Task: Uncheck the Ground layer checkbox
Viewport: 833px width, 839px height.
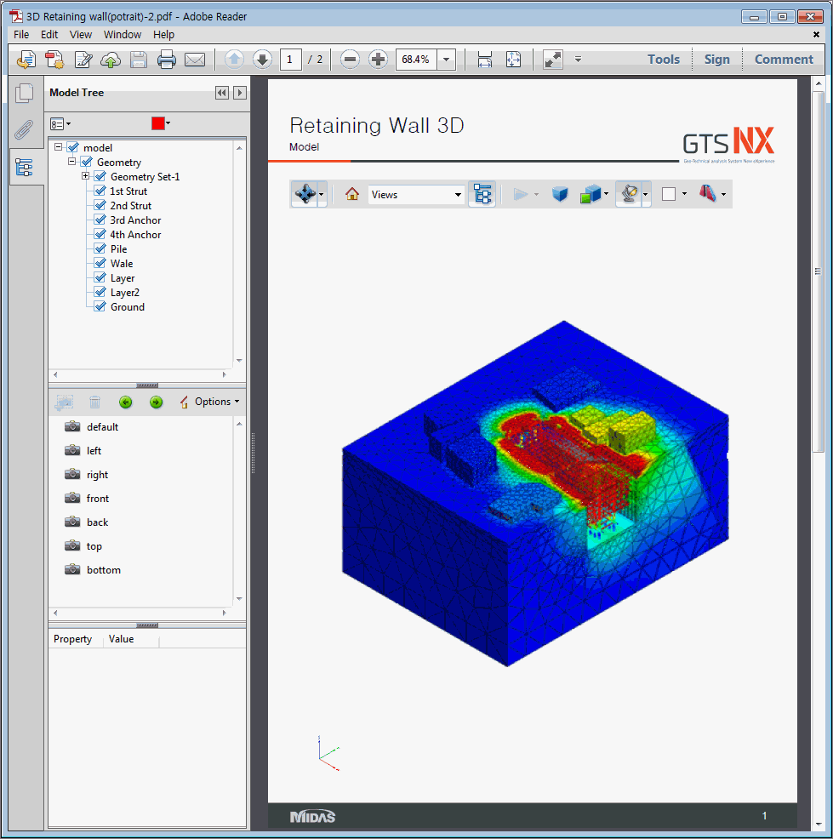Action: click(x=100, y=307)
